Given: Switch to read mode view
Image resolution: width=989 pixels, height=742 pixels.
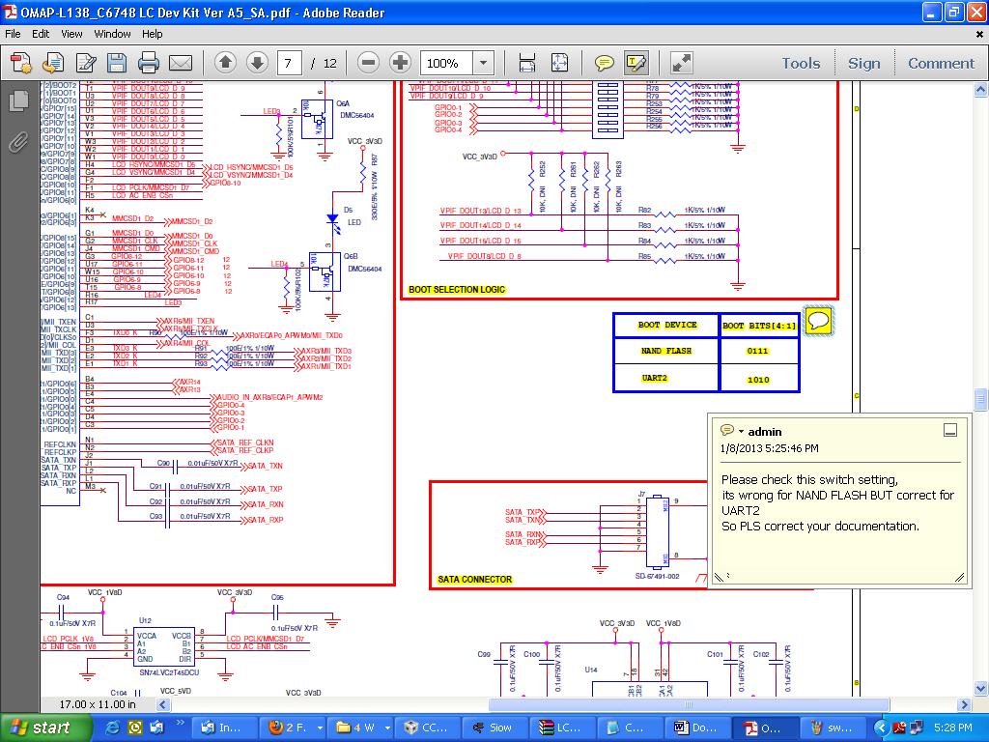Looking at the screenshot, I should (682, 63).
